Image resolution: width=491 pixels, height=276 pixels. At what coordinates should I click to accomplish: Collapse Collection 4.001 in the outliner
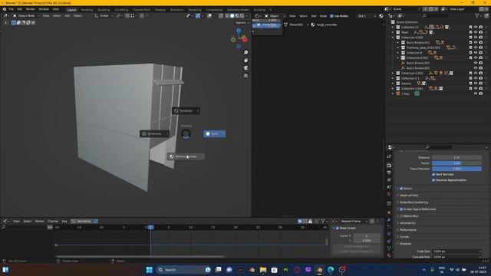click(393, 38)
